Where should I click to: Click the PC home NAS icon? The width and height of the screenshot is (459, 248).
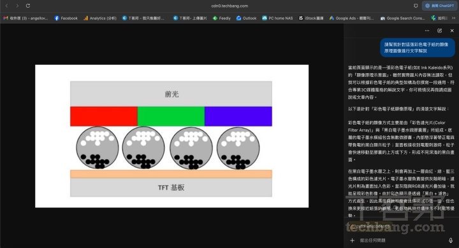(265, 18)
